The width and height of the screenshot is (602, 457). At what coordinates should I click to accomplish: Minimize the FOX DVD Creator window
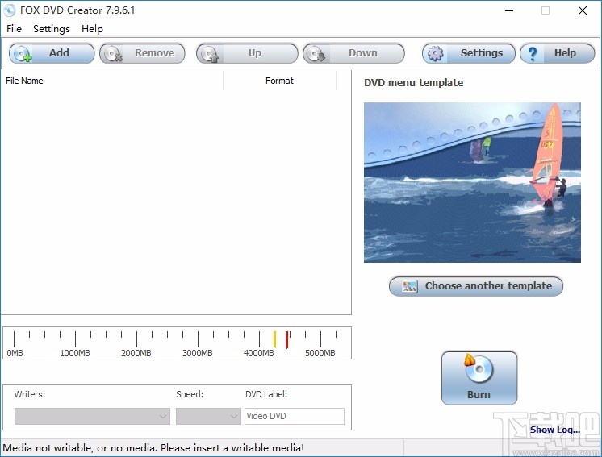pos(509,10)
